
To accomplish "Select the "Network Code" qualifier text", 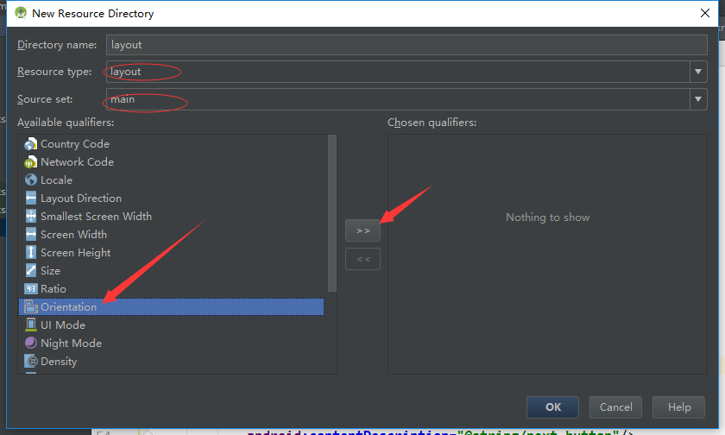I will point(77,162).
